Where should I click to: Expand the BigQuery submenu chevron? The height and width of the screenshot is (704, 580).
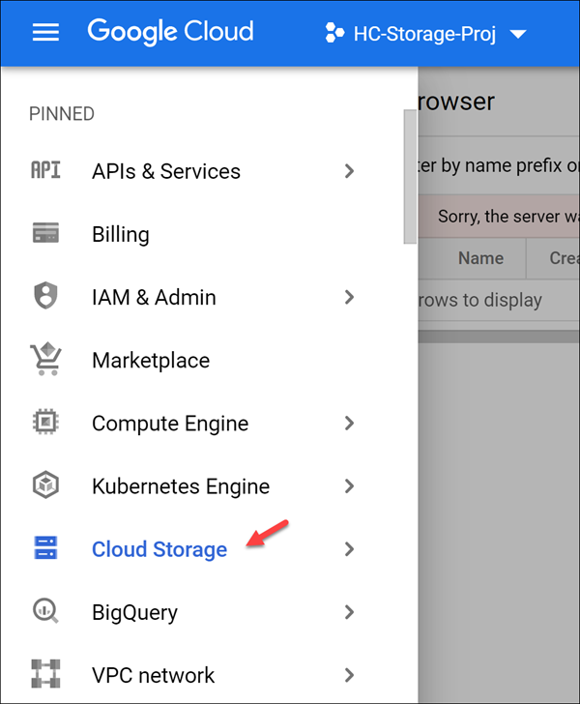pyautogui.click(x=349, y=612)
